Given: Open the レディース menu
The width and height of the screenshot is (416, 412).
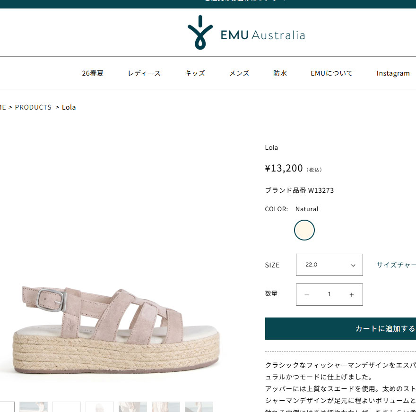Looking at the screenshot, I should click(144, 73).
